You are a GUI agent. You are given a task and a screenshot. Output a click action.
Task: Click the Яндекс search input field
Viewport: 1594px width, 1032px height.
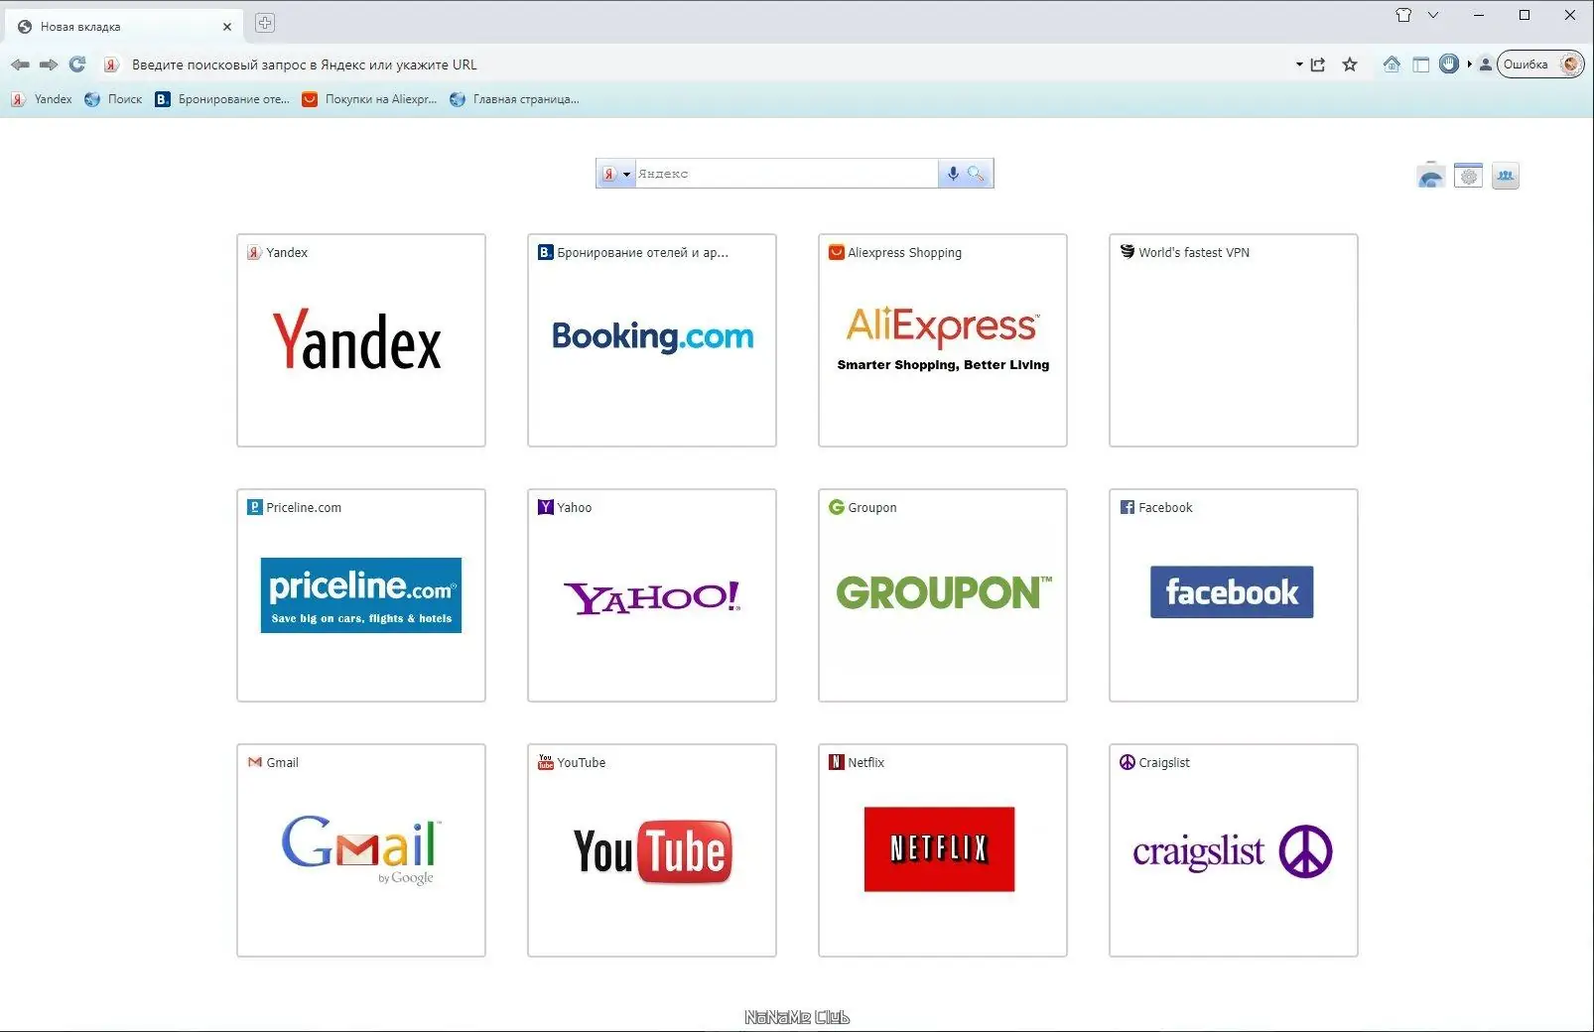pos(786,174)
